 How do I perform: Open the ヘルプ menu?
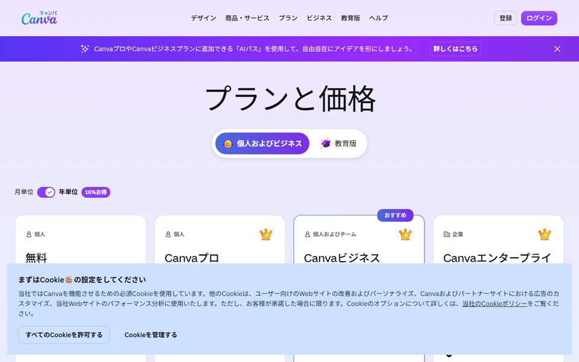coord(379,17)
